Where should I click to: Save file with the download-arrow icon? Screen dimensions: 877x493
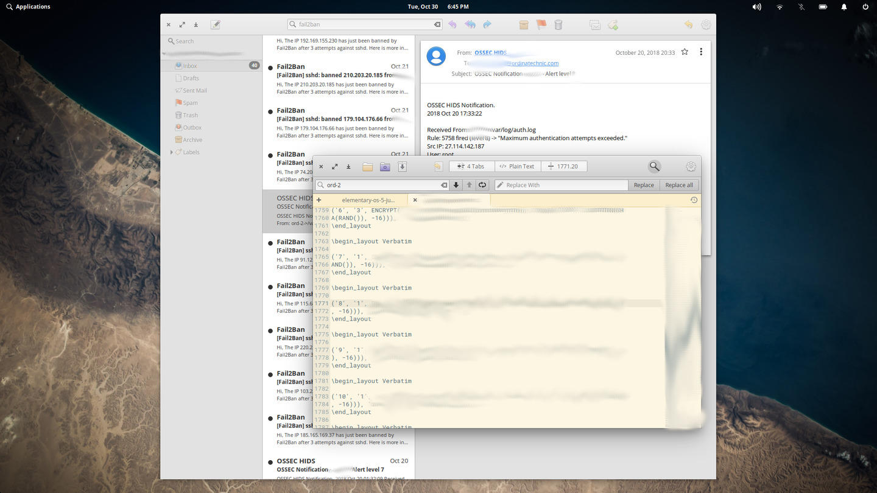(x=402, y=166)
